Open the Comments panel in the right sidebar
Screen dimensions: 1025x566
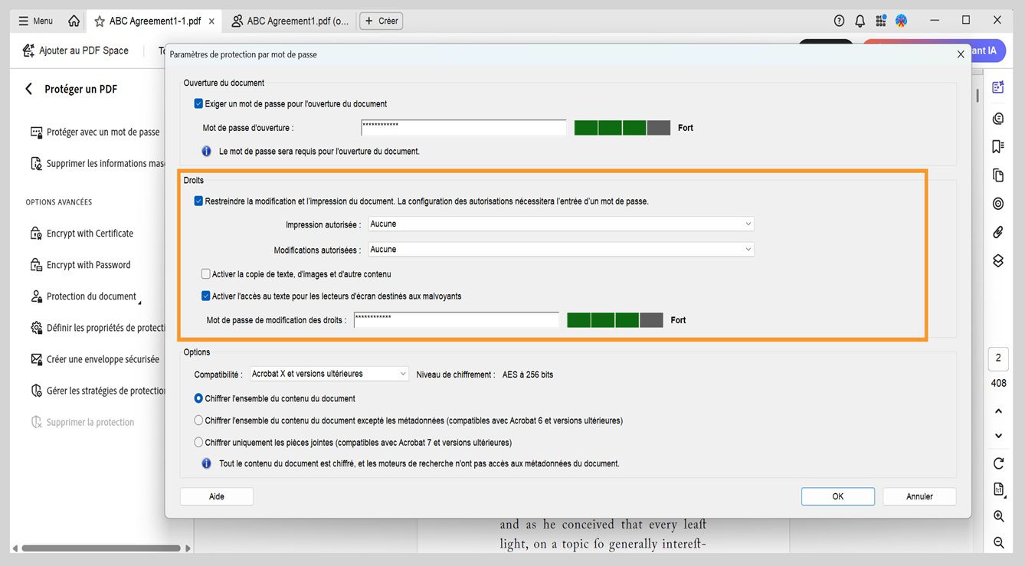coord(997,118)
